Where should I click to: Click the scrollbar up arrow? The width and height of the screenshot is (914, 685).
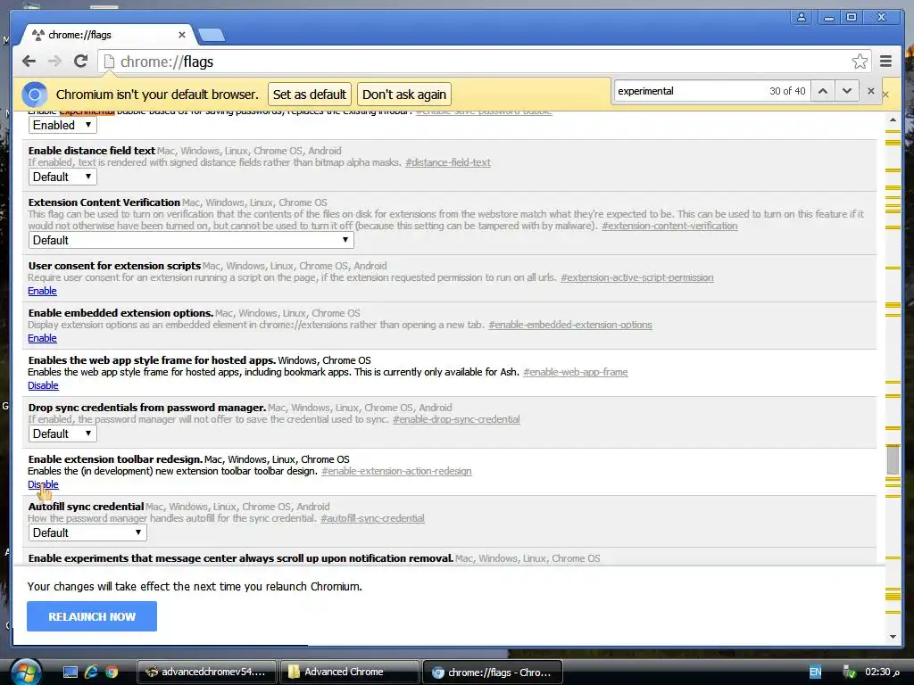pyautogui.click(x=893, y=120)
